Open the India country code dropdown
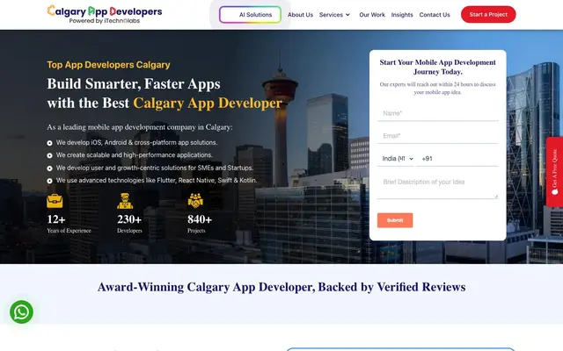This screenshot has width=563, height=351. (397, 159)
